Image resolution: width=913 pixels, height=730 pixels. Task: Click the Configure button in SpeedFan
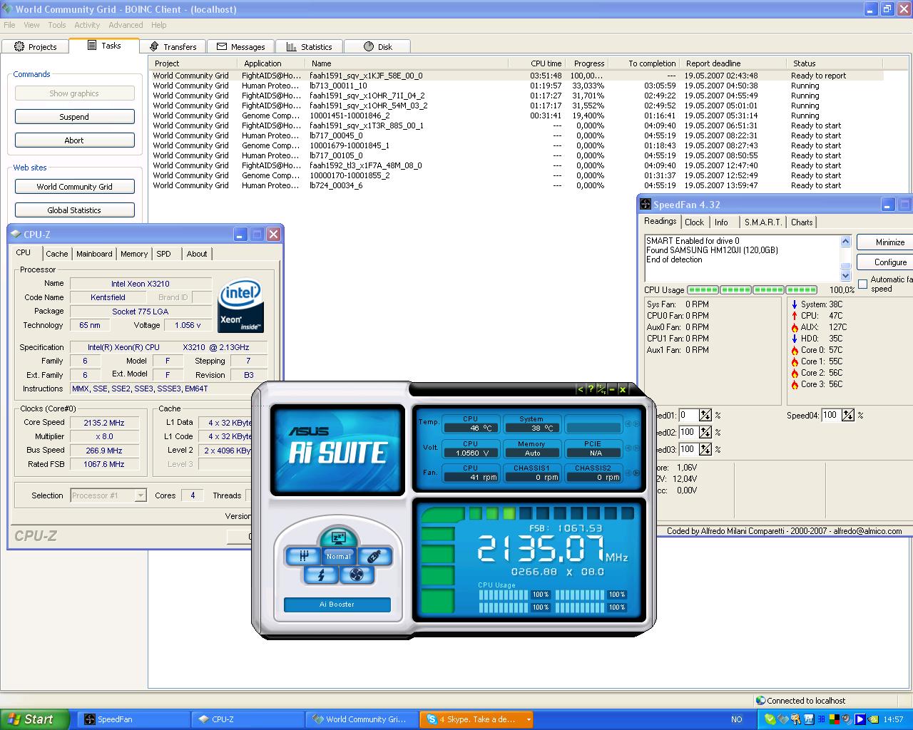pyautogui.click(x=884, y=262)
